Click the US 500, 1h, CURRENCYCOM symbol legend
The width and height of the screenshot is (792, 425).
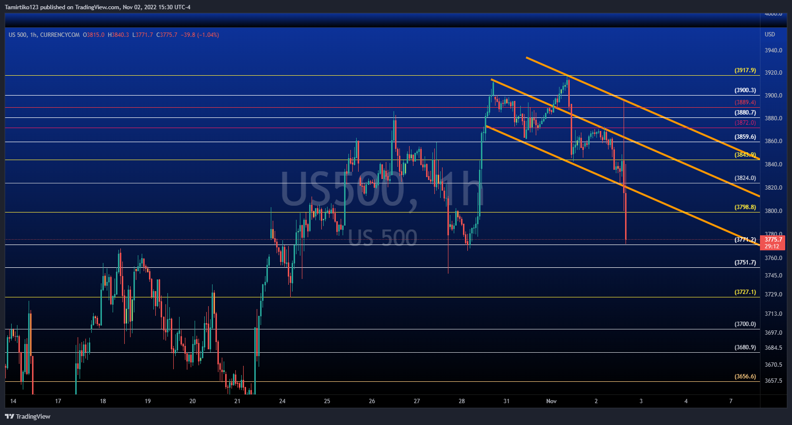coord(44,35)
